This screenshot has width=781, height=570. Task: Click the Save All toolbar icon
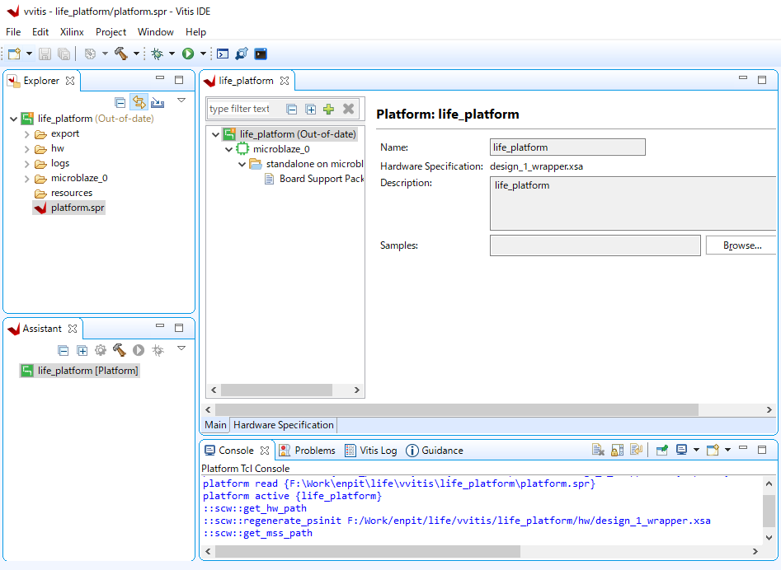(64, 54)
